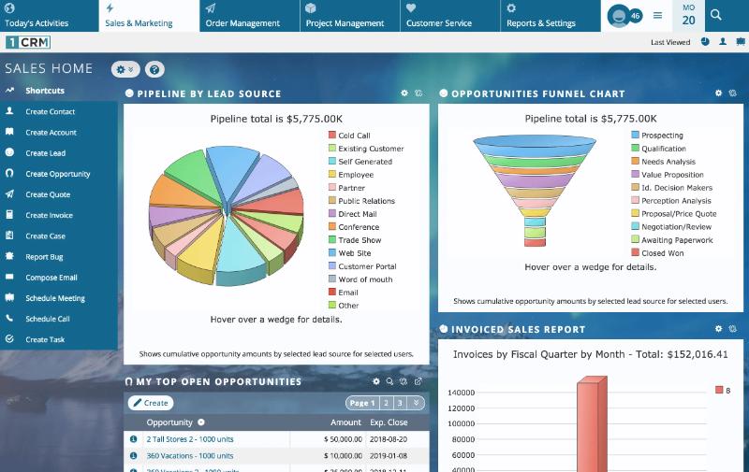Select the Create Invoice shortcut
Screen dimensions: 749x472
click(x=50, y=215)
